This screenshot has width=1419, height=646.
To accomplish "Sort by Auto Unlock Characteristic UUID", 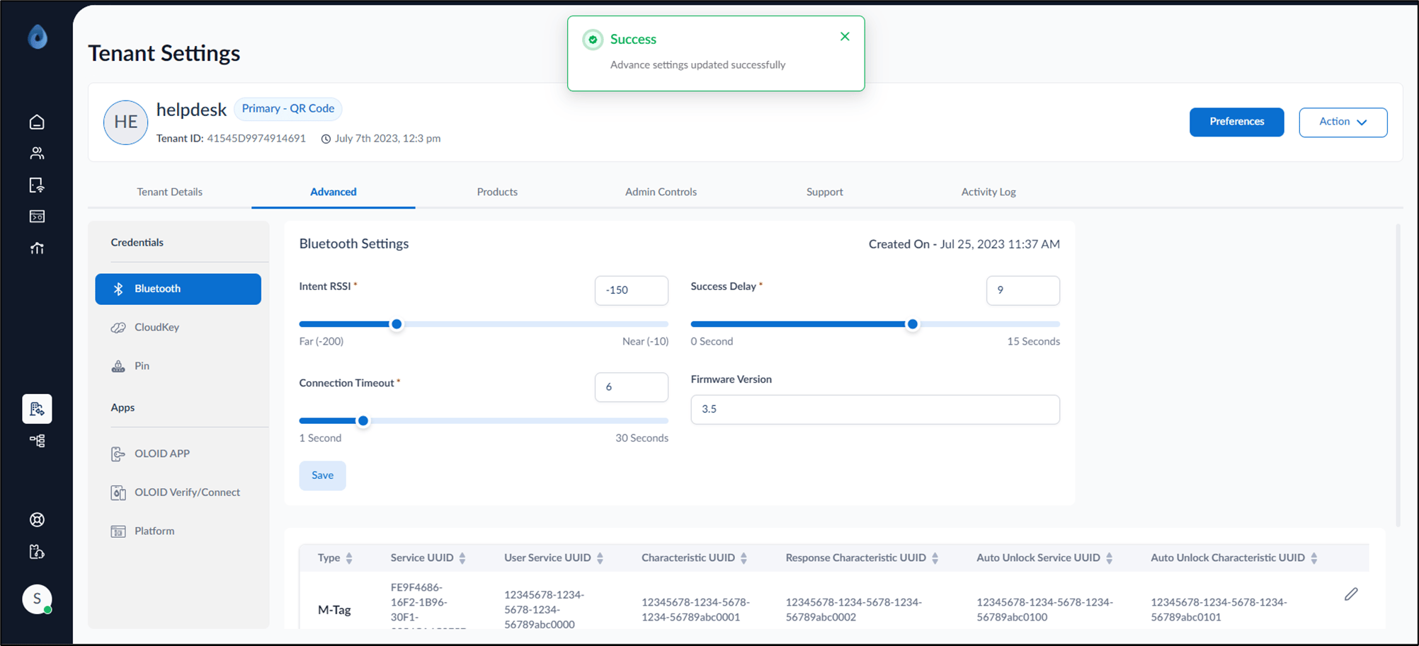I will pyautogui.click(x=1313, y=558).
